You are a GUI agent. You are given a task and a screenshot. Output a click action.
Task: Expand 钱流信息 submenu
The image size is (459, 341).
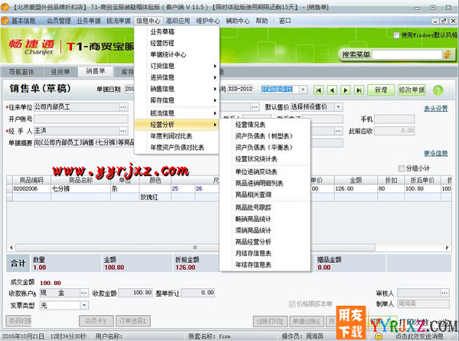[177, 113]
